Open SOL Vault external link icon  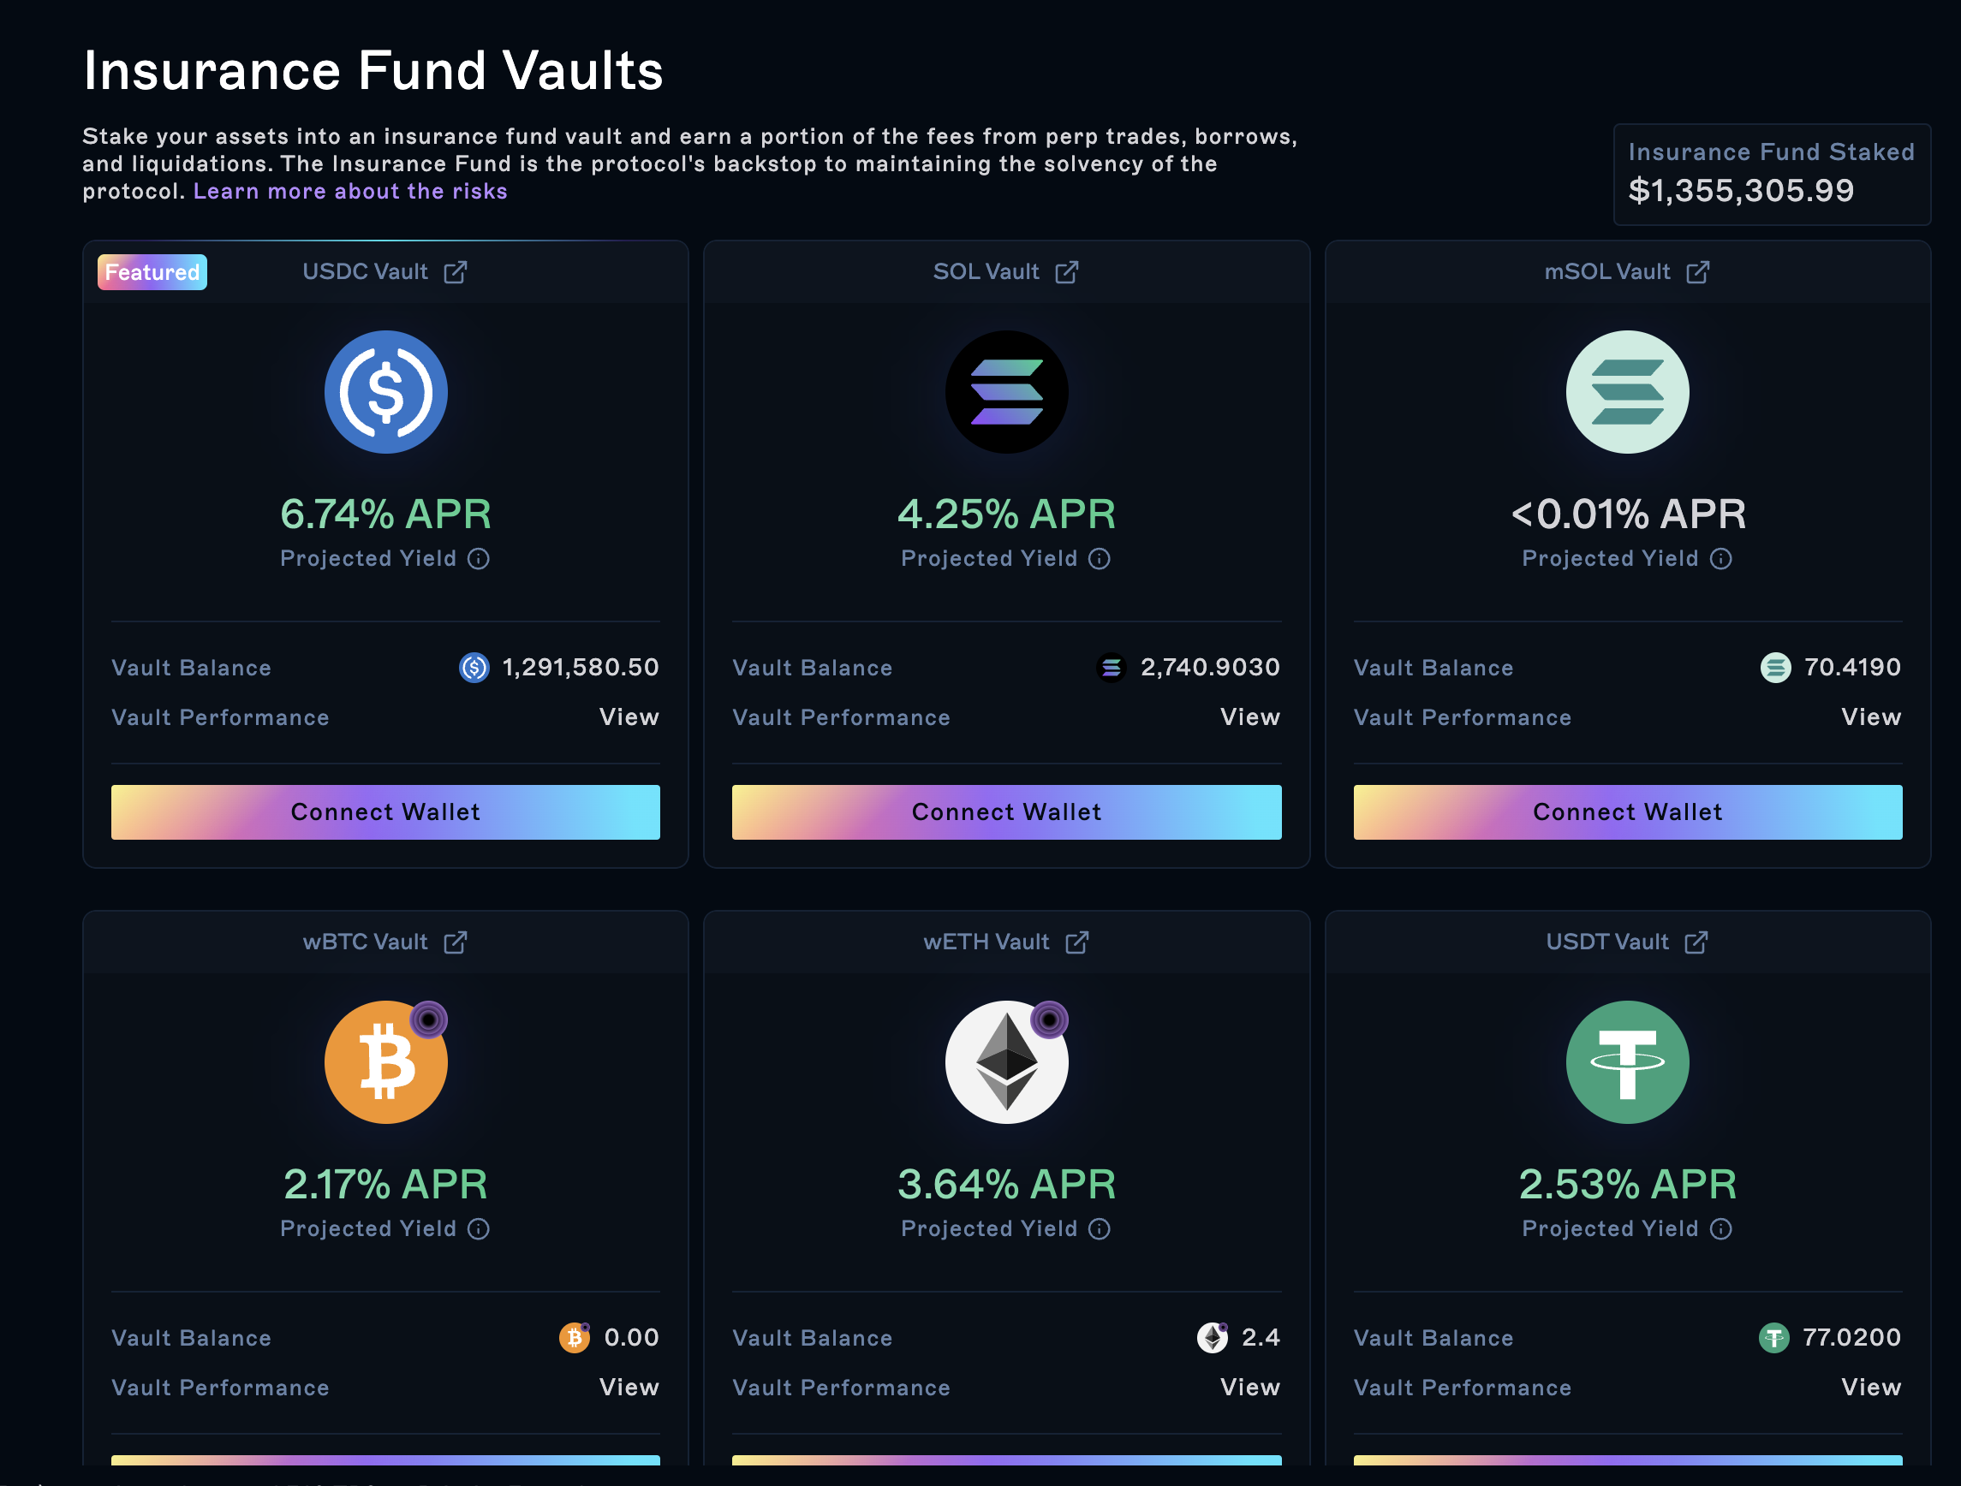click(x=1067, y=272)
